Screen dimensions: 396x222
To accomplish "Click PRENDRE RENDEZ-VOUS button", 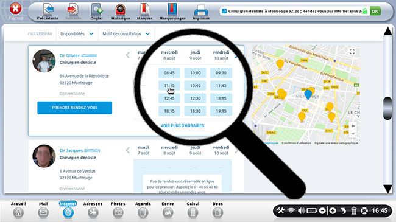I will (x=75, y=108).
